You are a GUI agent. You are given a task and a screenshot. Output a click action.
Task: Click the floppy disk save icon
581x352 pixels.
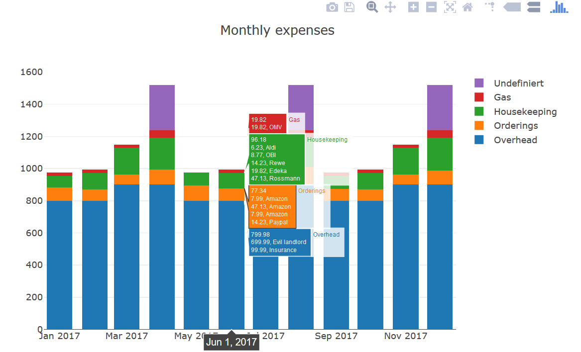click(x=349, y=7)
